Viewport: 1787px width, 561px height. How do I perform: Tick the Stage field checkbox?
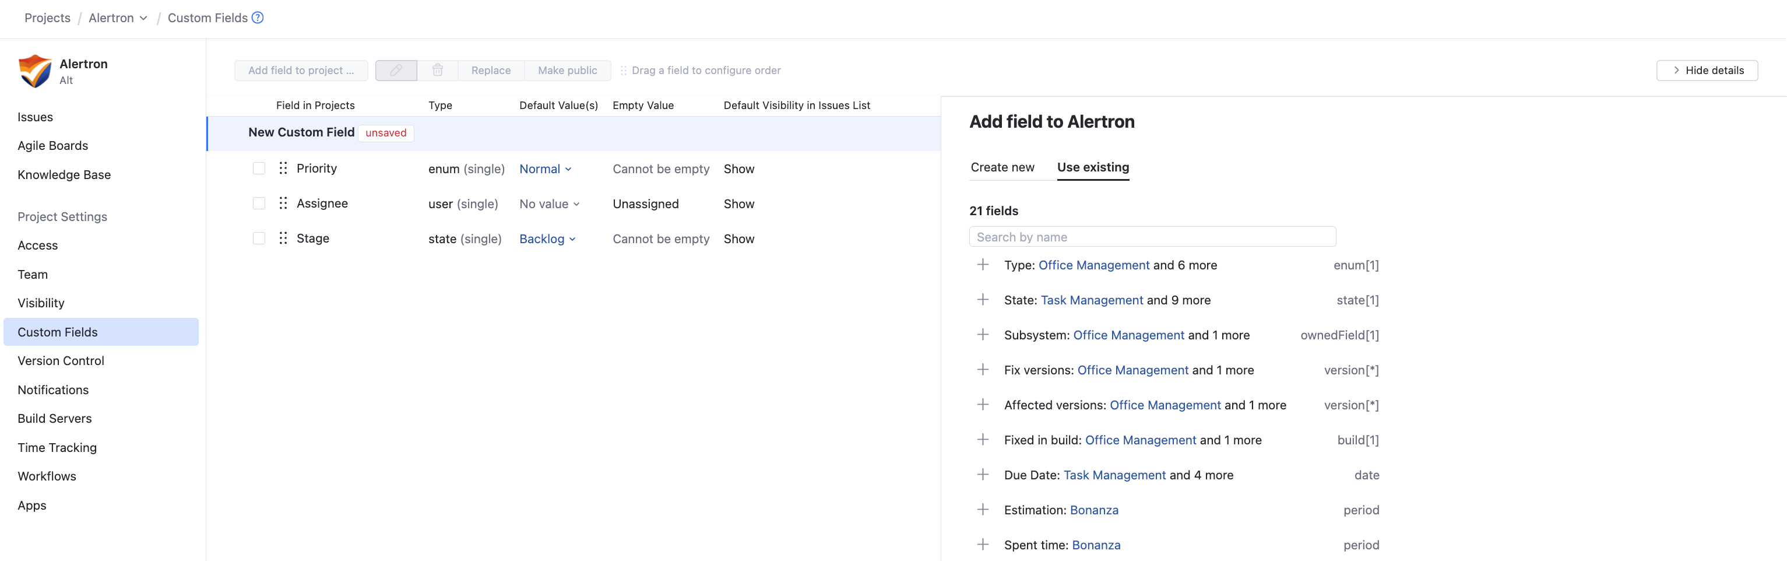[259, 238]
